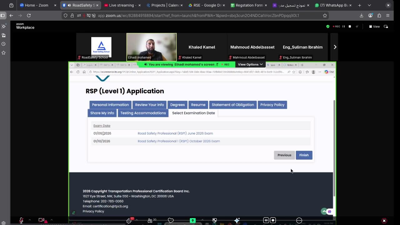
Task: Stop the recording in top bar
Action: click(x=350, y=27)
